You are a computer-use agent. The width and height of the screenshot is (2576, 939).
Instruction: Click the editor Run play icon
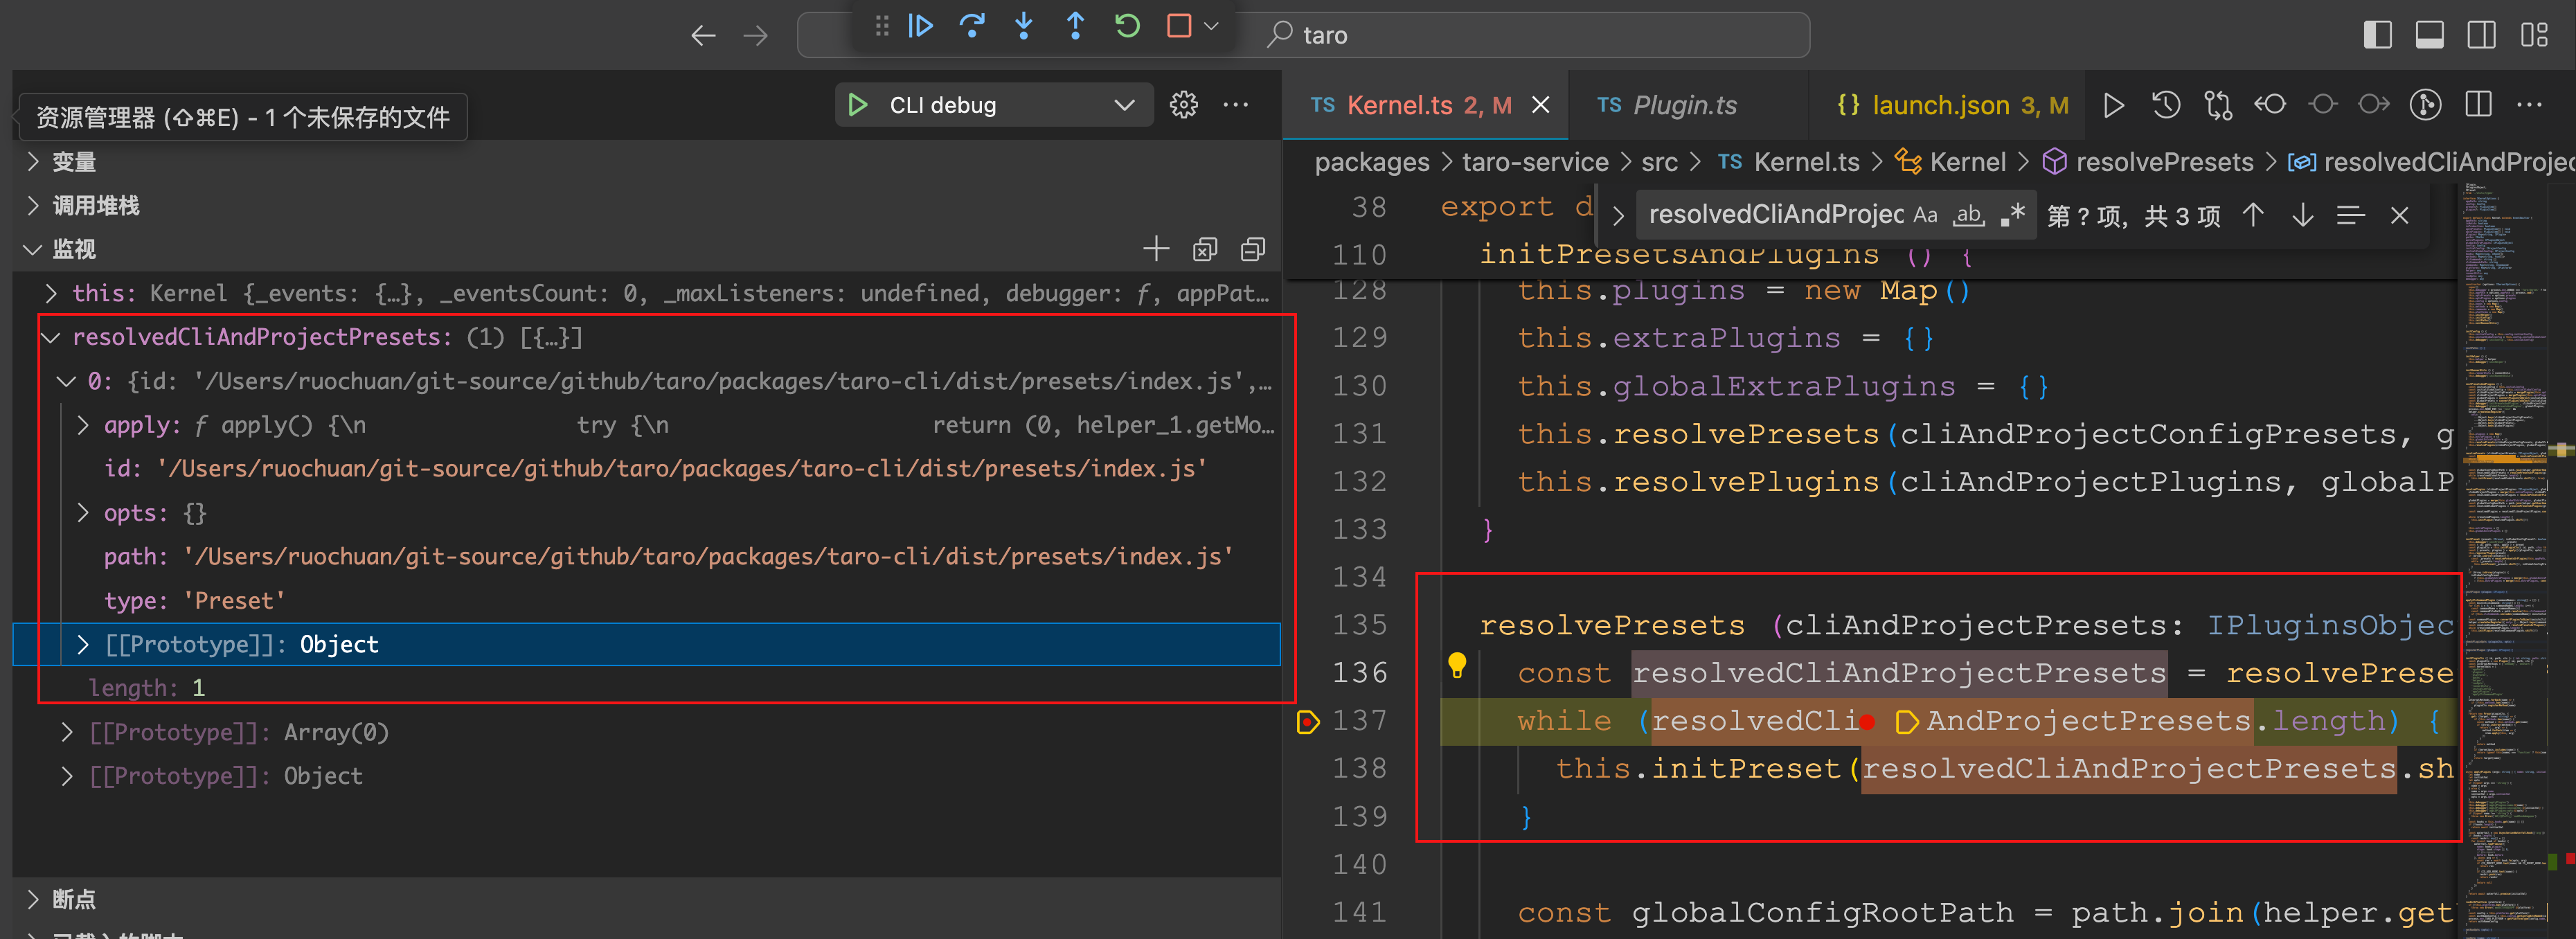(2113, 105)
